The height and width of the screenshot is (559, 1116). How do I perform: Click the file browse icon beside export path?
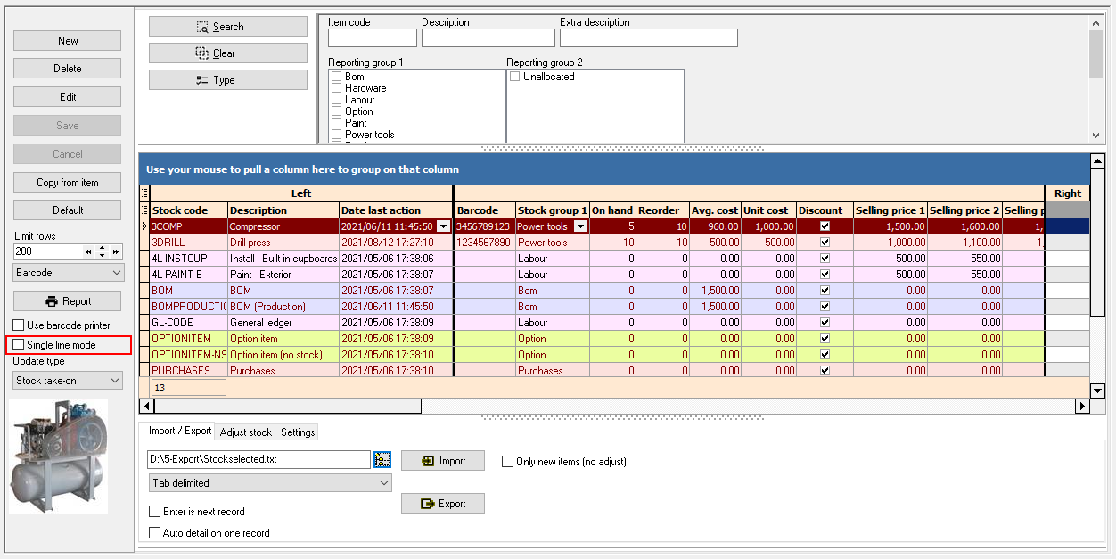pos(382,459)
